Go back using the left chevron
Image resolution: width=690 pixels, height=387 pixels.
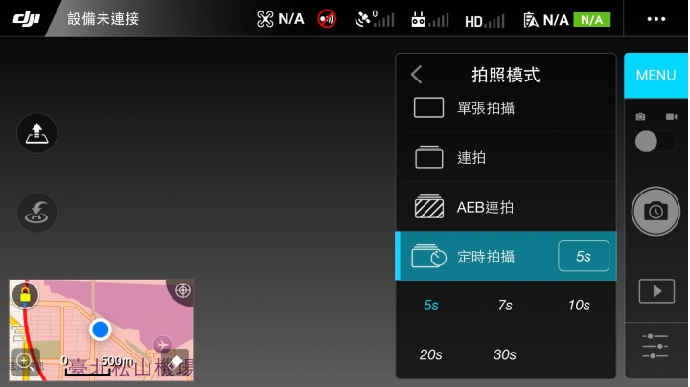pos(416,75)
